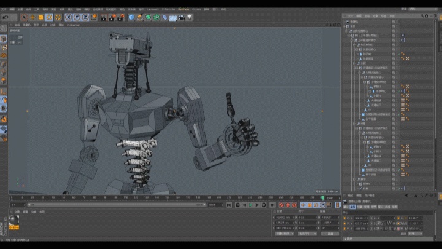Toggle the Y axis lock
This screenshot has height=249, width=442.
(x=77, y=17)
